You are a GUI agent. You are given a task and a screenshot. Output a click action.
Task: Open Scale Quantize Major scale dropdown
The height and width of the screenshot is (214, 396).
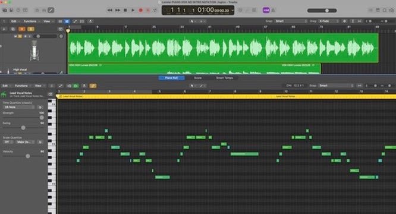[x=26, y=142]
